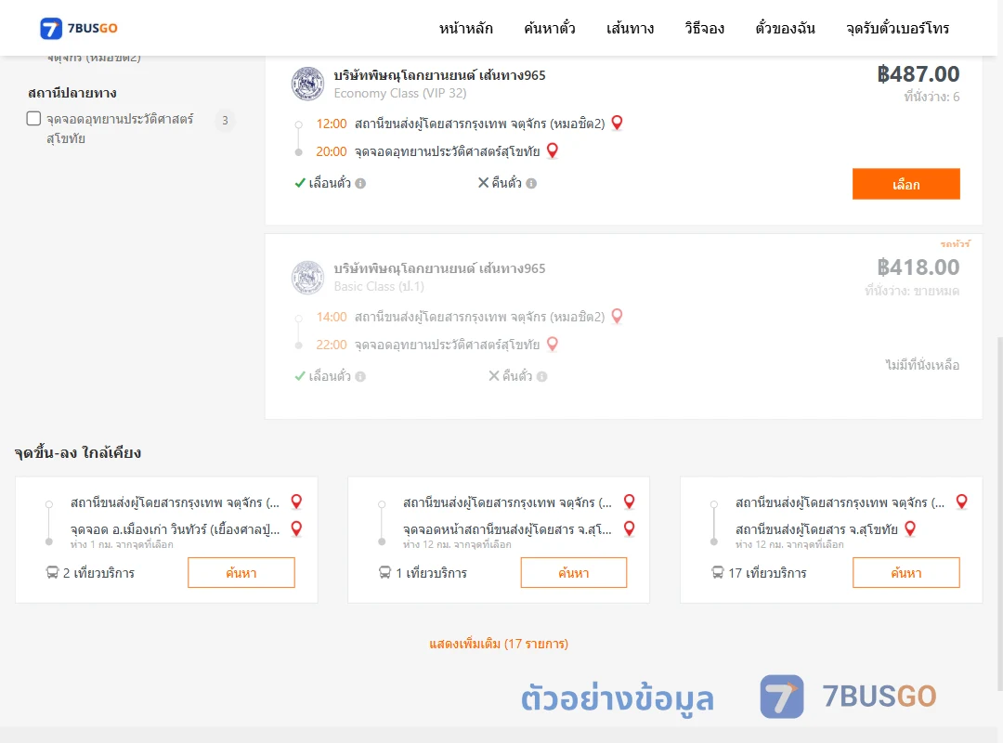Click ค้นหา in the 1 เที่ยวบริการ card
The height and width of the screenshot is (743, 1003).
(x=574, y=573)
